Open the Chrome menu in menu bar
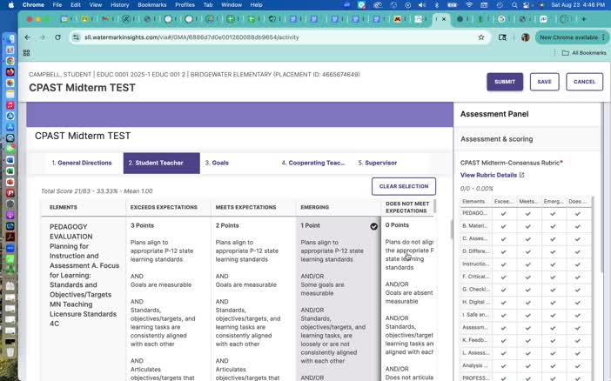This screenshot has width=611, height=381. click(33, 5)
